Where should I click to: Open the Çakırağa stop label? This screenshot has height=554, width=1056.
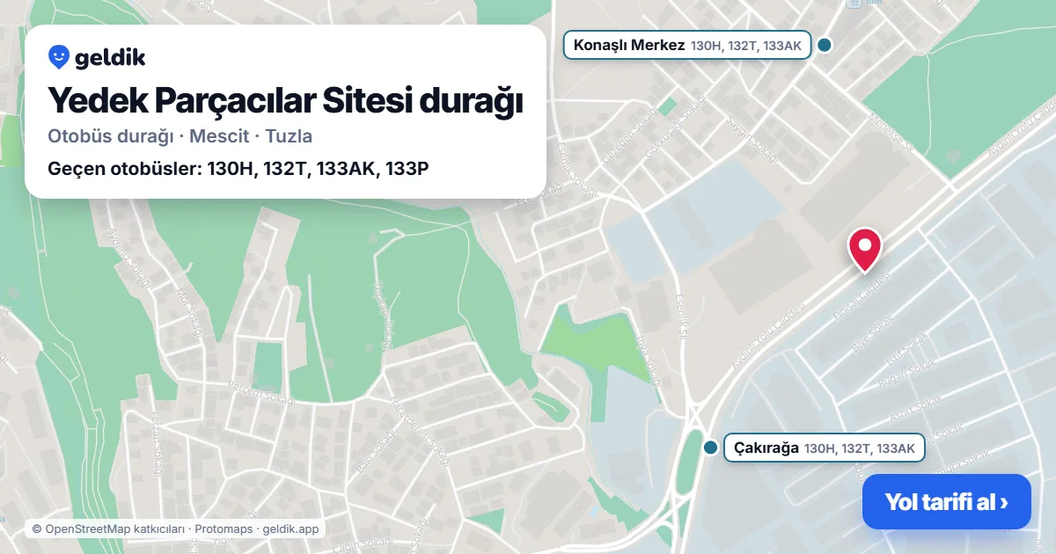(824, 448)
